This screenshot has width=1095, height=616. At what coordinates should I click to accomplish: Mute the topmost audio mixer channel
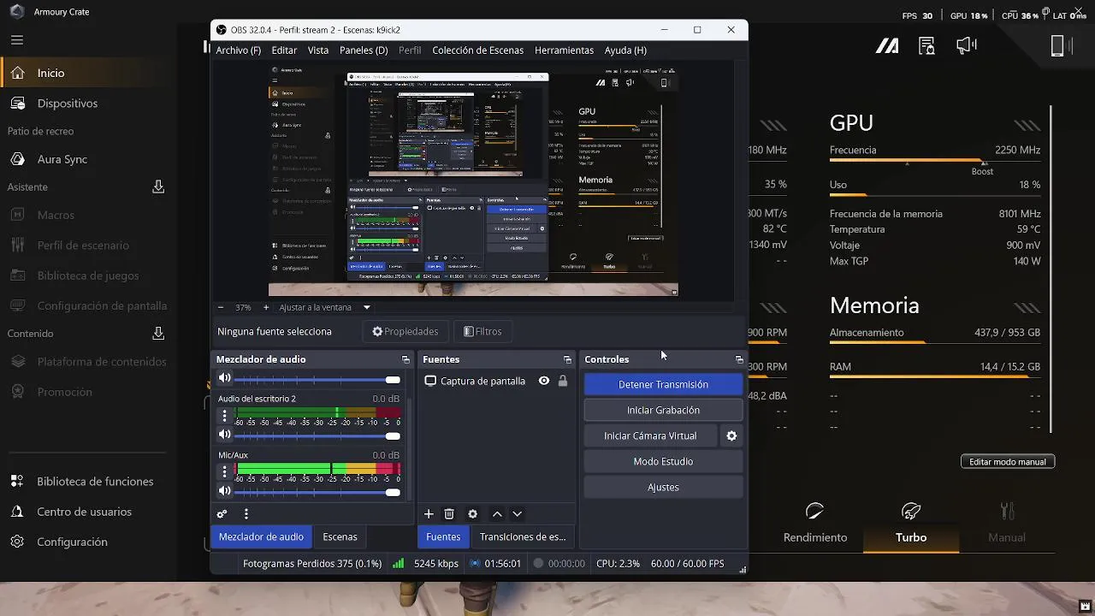click(224, 378)
